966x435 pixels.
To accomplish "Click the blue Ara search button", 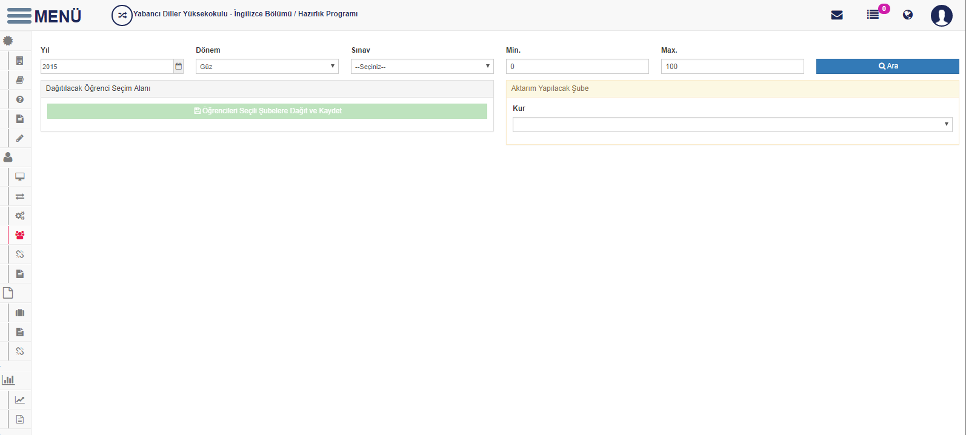I will [x=888, y=66].
